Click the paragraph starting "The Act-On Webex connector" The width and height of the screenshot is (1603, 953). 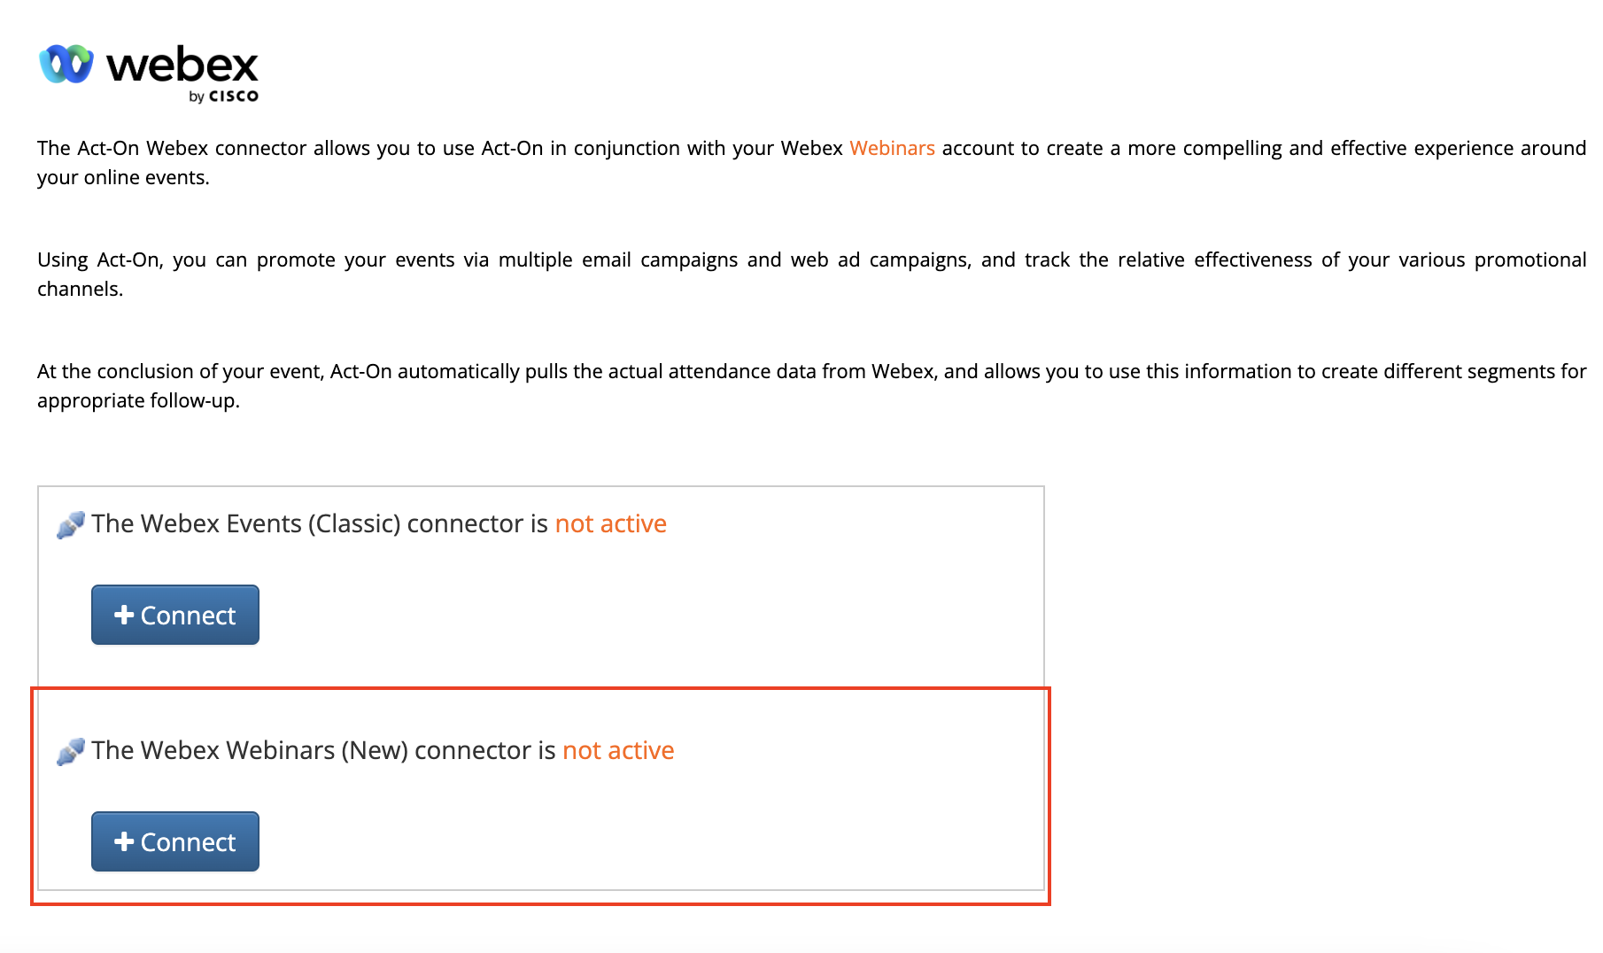[811, 162]
